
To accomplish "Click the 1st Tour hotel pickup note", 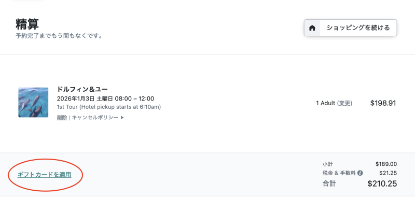I will (108, 107).
